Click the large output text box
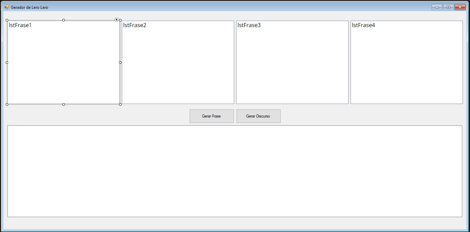This screenshot has height=232, width=470. point(235,171)
